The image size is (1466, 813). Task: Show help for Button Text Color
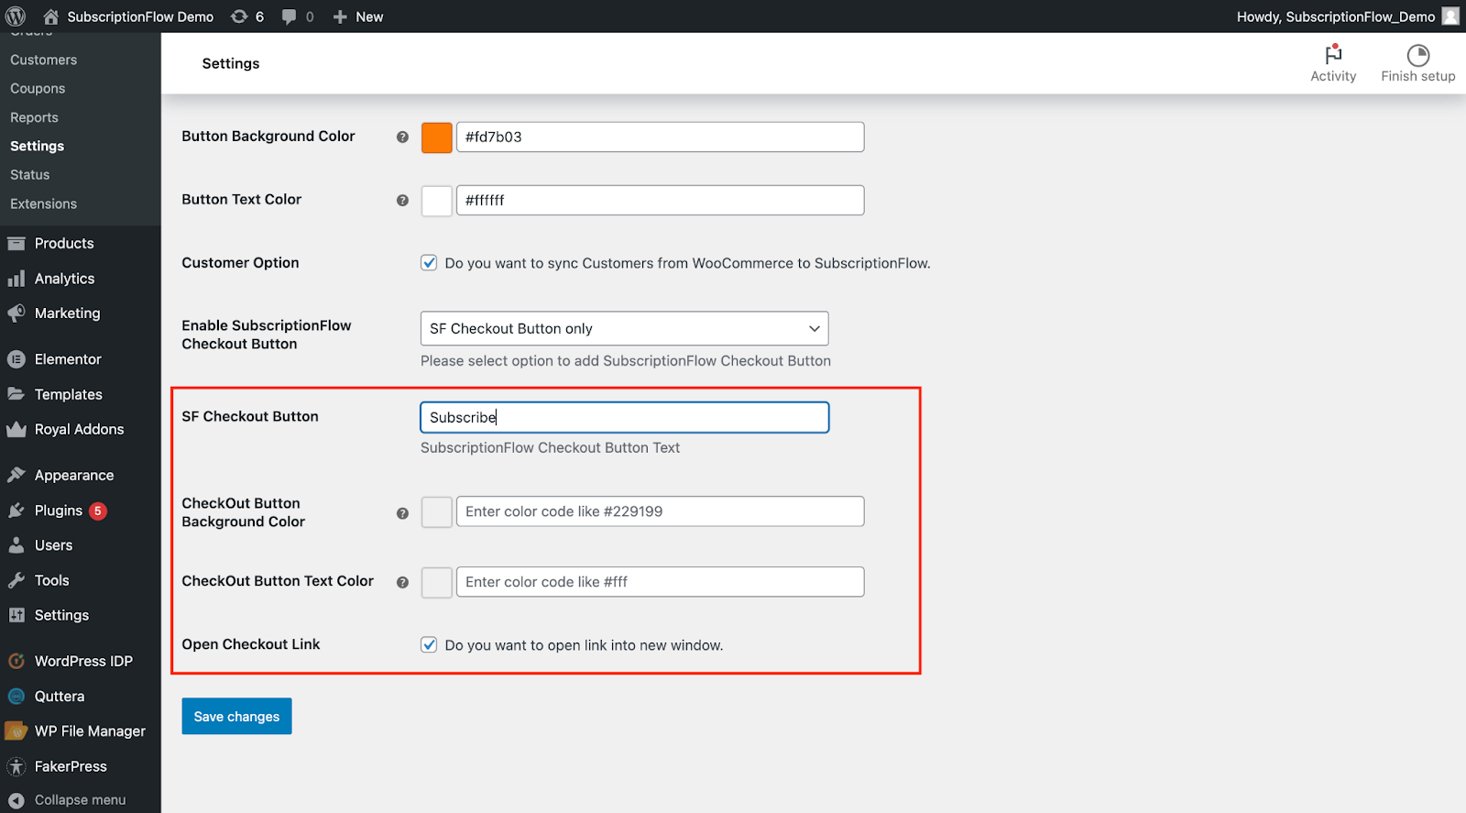point(402,200)
